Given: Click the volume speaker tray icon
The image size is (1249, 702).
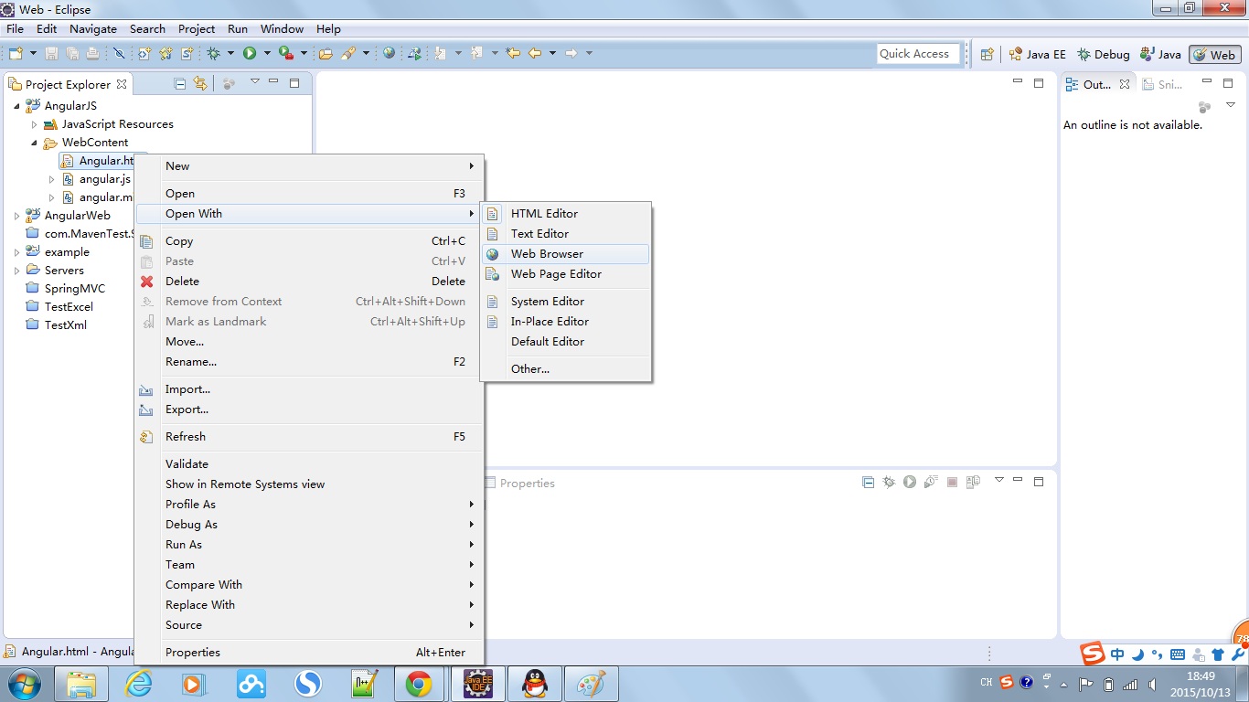Looking at the screenshot, I should pos(1153,684).
